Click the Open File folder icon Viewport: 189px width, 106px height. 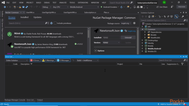pyautogui.click(x=20, y=7)
